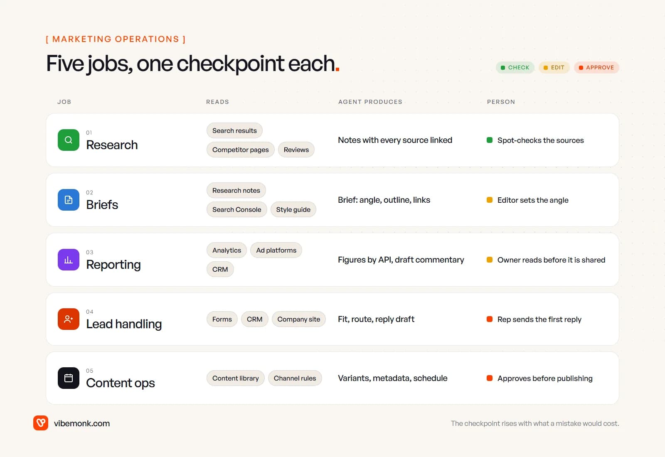Click the blue Briefs document icon
Viewport: 665px width, 457px height.
point(69,200)
